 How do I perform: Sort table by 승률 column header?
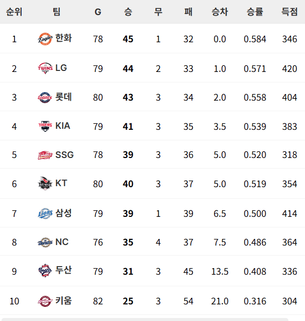coord(255,12)
